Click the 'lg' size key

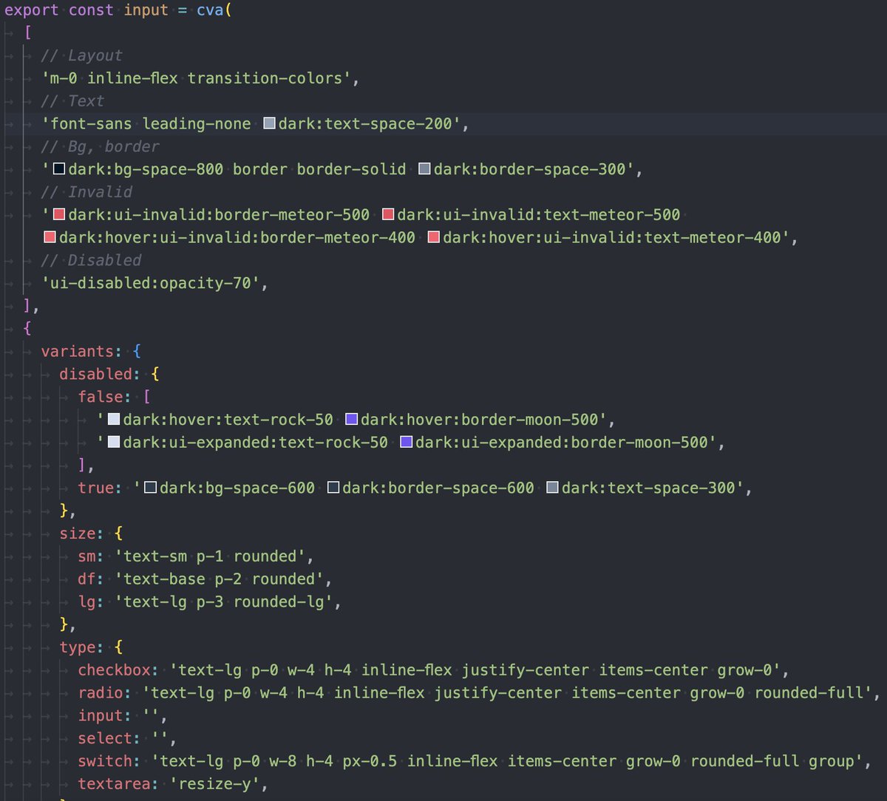86,601
